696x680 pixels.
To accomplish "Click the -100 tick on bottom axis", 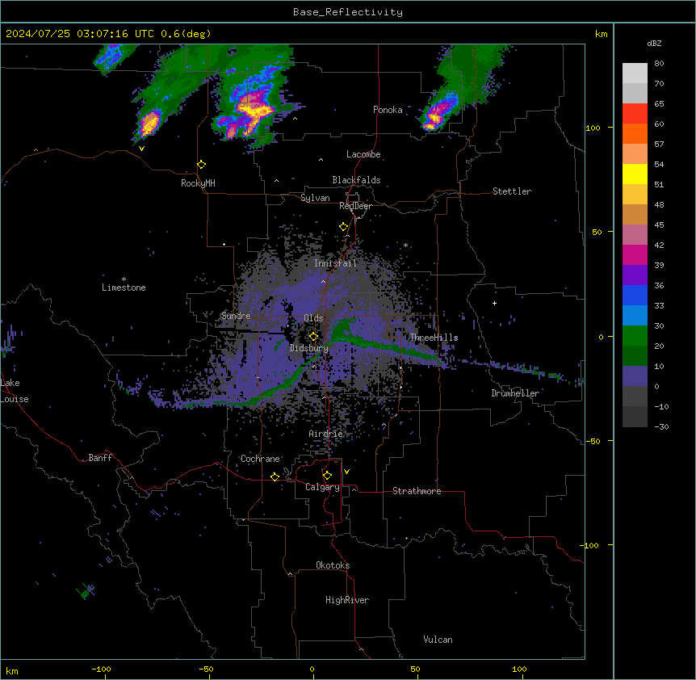I will (101, 670).
